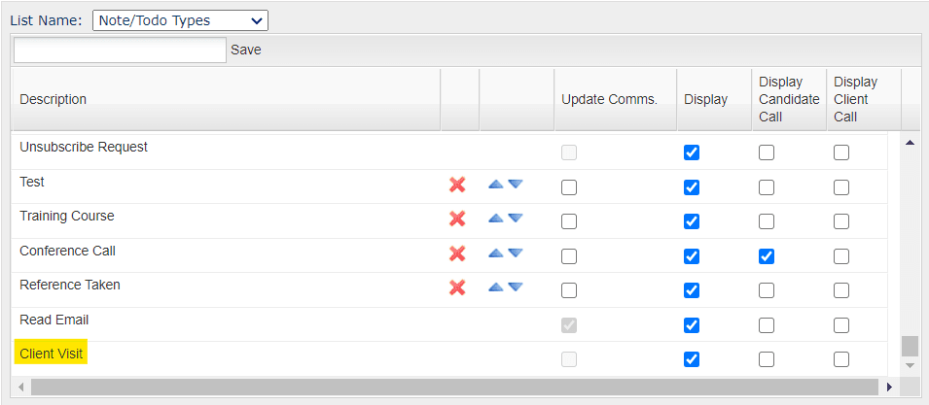929x405 pixels.
Task: Click the vertical scrollbar up arrow
Action: (911, 143)
